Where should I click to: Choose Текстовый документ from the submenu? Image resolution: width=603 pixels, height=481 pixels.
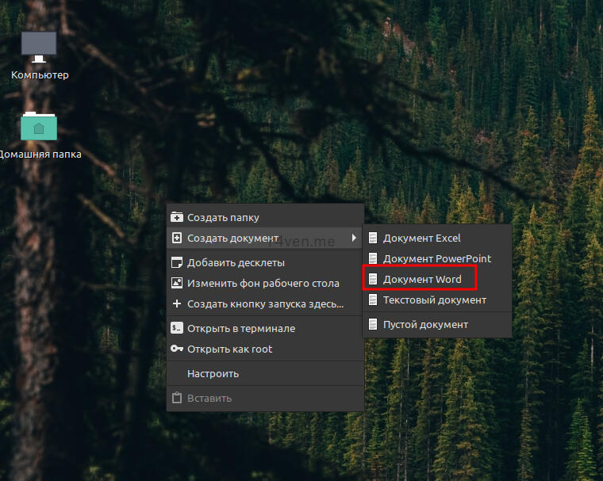tap(434, 300)
